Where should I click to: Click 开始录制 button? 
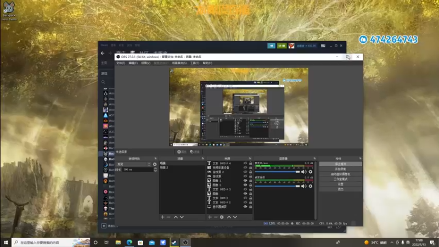[340, 169]
